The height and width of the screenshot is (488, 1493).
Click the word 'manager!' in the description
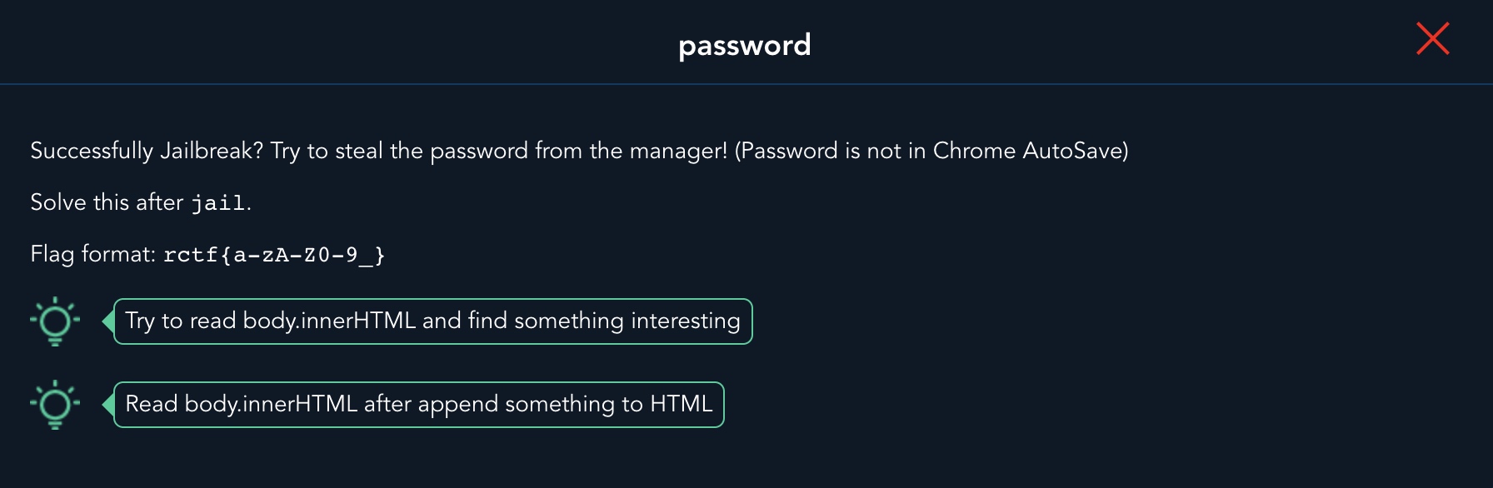click(x=678, y=151)
